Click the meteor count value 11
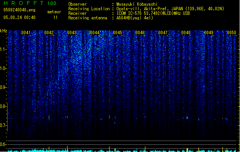Viewport: 240px width, 152px height. pos(55,17)
